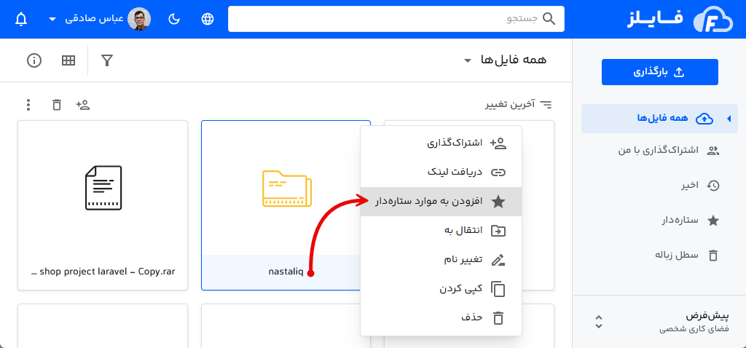This screenshot has height=348, width=746.
Task: Open the filter funnel icon
Action: pos(107,60)
